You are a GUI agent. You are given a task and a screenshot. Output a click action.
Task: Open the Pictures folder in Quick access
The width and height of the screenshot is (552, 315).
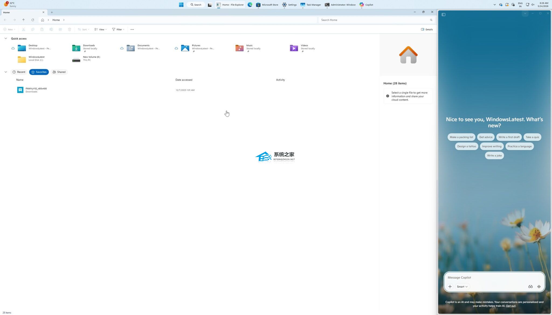(x=198, y=48)
